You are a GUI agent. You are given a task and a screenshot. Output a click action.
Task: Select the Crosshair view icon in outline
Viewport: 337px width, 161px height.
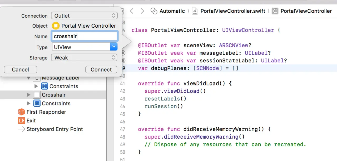[x=37, y=95]
